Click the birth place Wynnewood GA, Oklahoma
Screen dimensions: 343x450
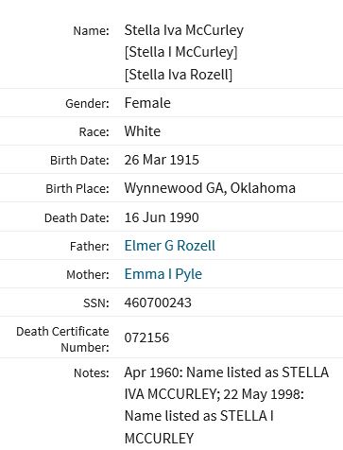point(210,188)
